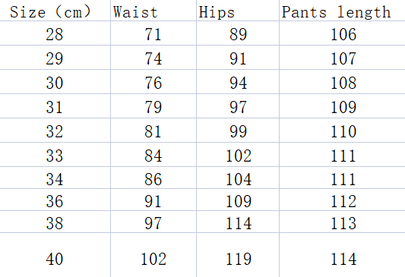Click the size 28 cell

(x=55, y=33)
